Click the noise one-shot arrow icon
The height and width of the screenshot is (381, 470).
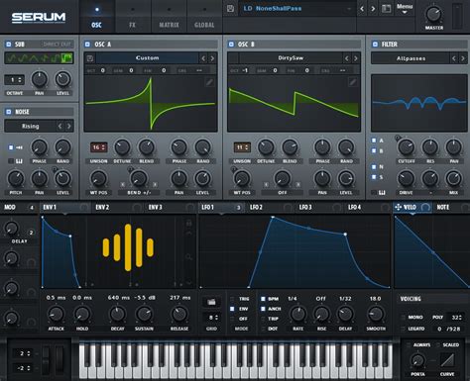click(x=19, y=147)
